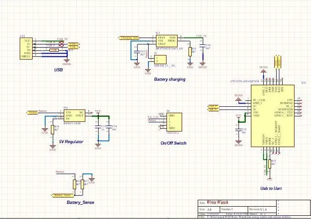Click the "Battery_Sense" section title

[80, 203]
